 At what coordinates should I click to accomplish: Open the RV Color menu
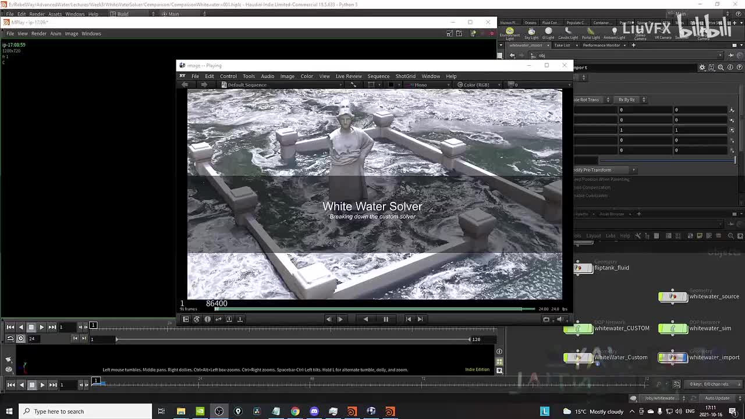[x=307, y=76]
